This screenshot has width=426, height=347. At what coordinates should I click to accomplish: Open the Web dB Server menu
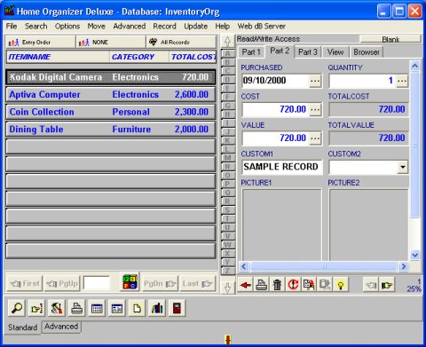[262, 26]
